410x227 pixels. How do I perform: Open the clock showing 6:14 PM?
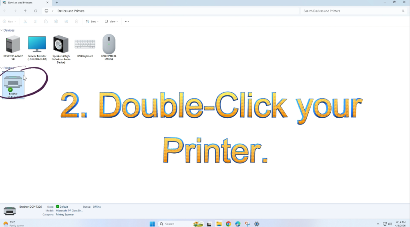pos(400,224)
